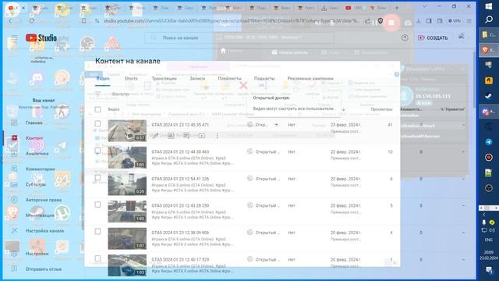Click the Фильтр filter input
Image resolution: width=499 pixels, height=281 pixels.
(120, 94)
